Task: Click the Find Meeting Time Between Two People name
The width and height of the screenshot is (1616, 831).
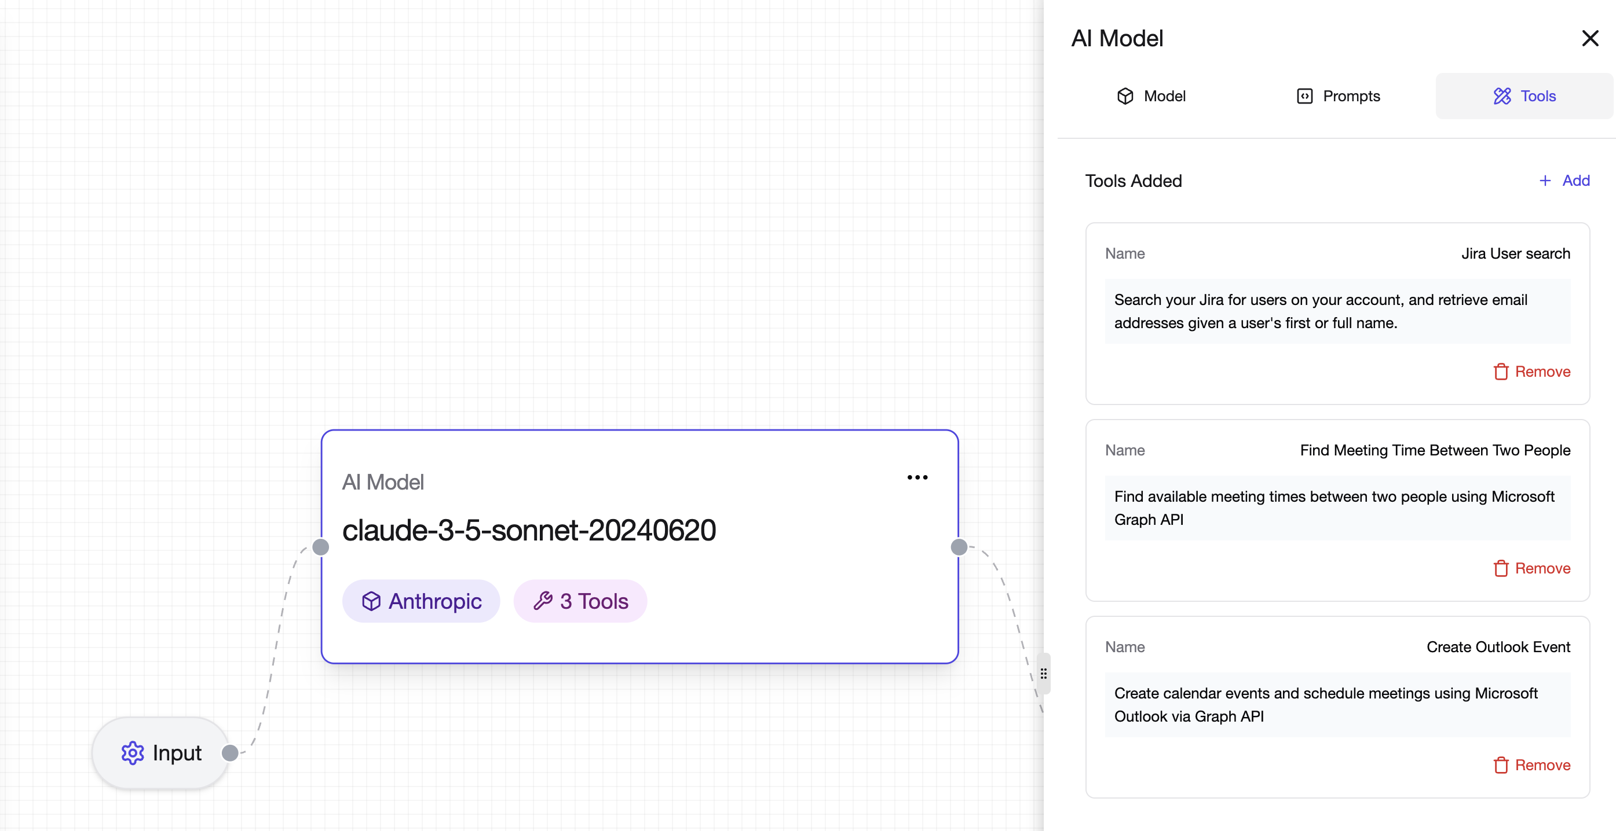Action: click(1435, 450)
